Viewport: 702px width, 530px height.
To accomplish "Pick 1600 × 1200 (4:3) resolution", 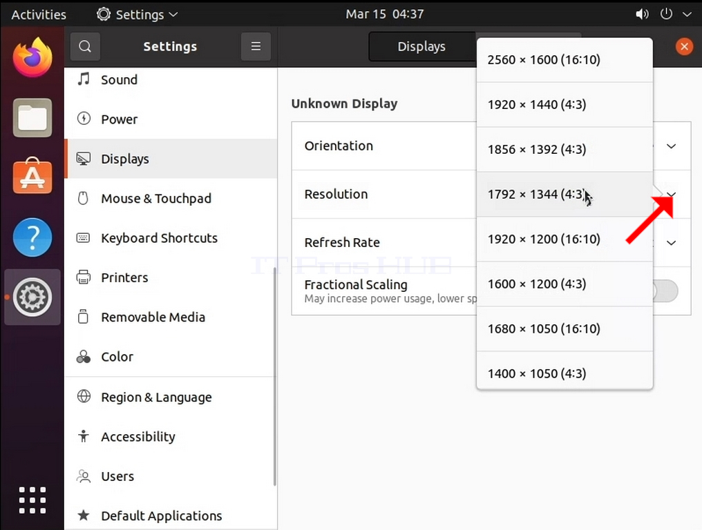I will click(x=565, y=284).
